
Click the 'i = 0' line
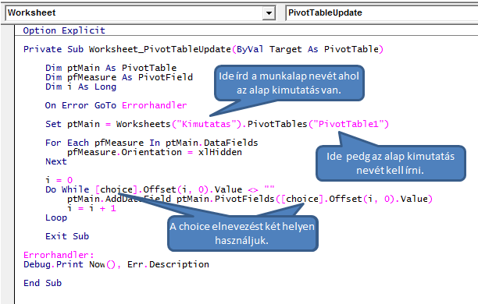tap(59, 180)
